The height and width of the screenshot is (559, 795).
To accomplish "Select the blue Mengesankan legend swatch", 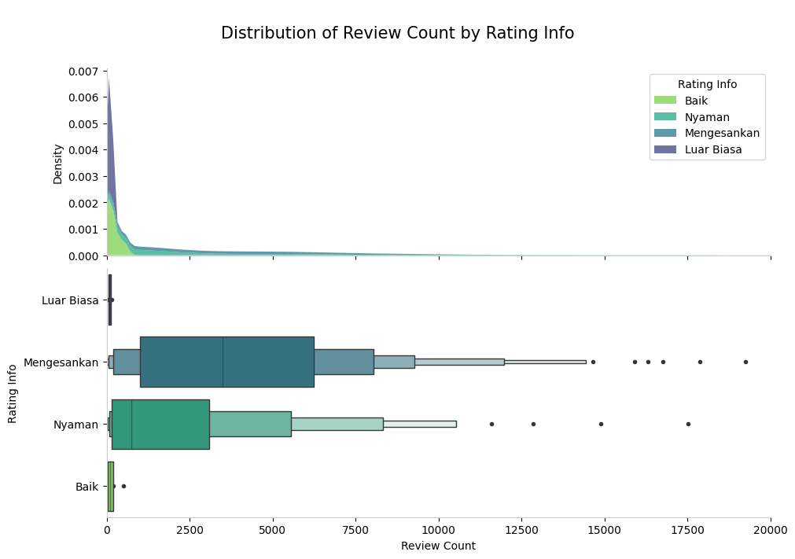I will pyautogui.click(x=665, y=132).
